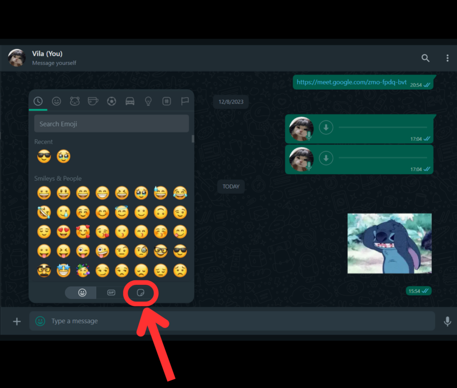Click in the Search Emoji field

click(x=111, y=123)
